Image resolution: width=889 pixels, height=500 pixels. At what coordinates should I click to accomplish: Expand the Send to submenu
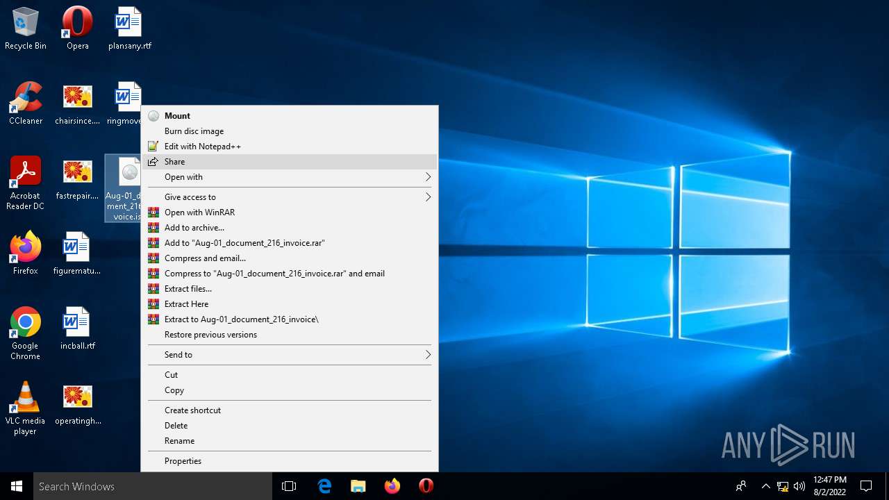pyautogui.click(x=290, y=355)
